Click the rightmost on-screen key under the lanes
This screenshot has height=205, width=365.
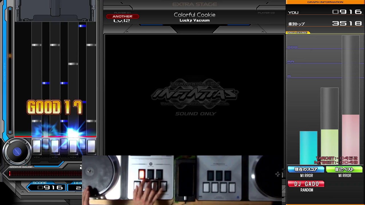point(91,147)
